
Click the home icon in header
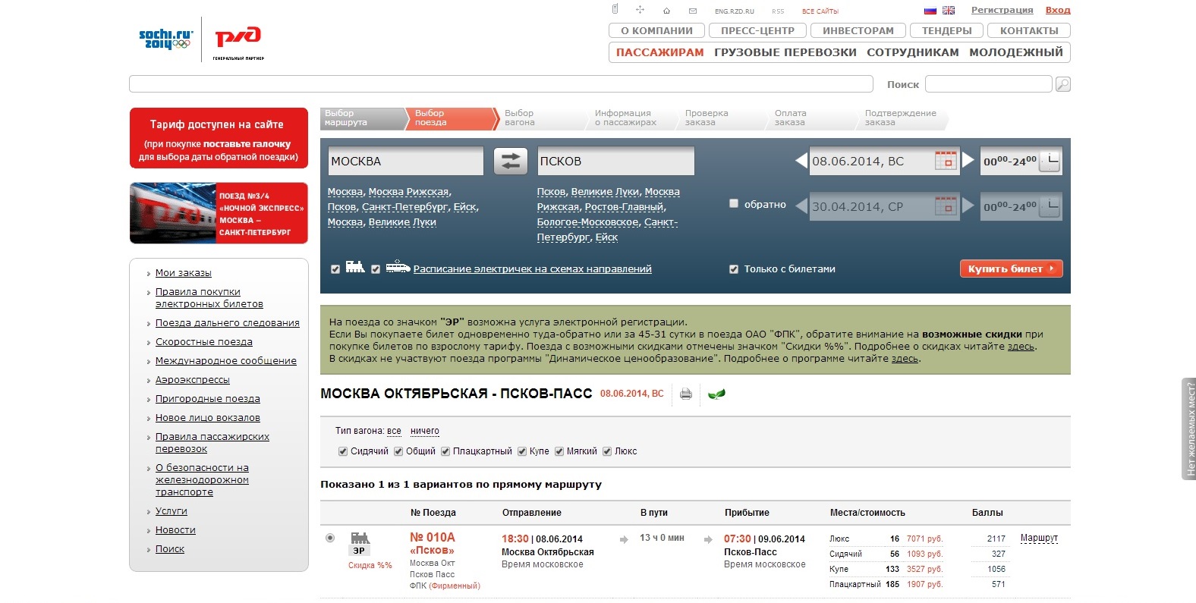(666, 11)
